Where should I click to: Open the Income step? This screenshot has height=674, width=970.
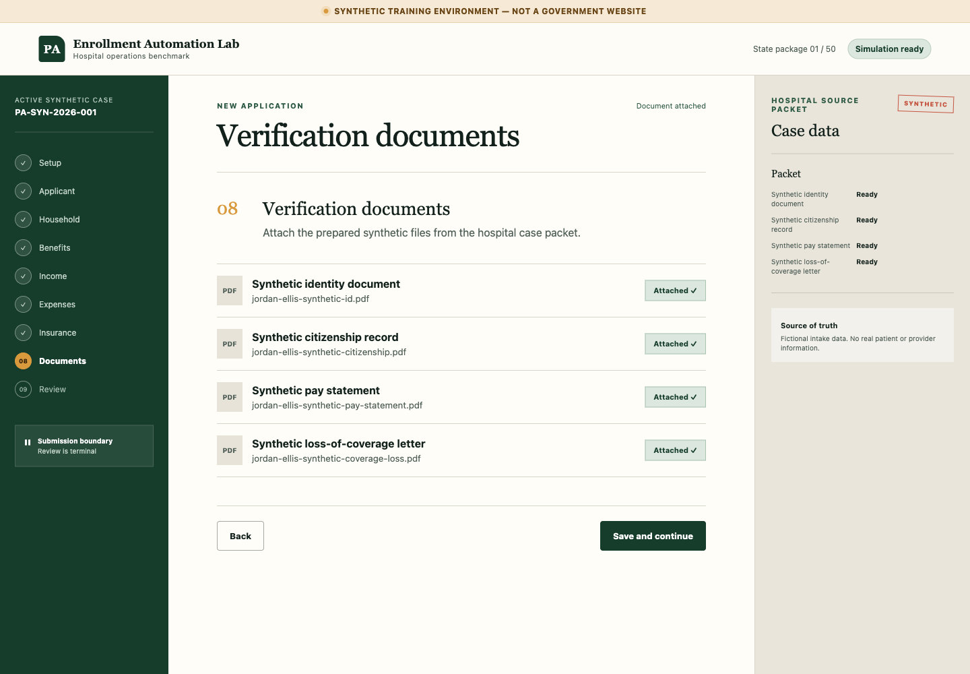point(53,276)
